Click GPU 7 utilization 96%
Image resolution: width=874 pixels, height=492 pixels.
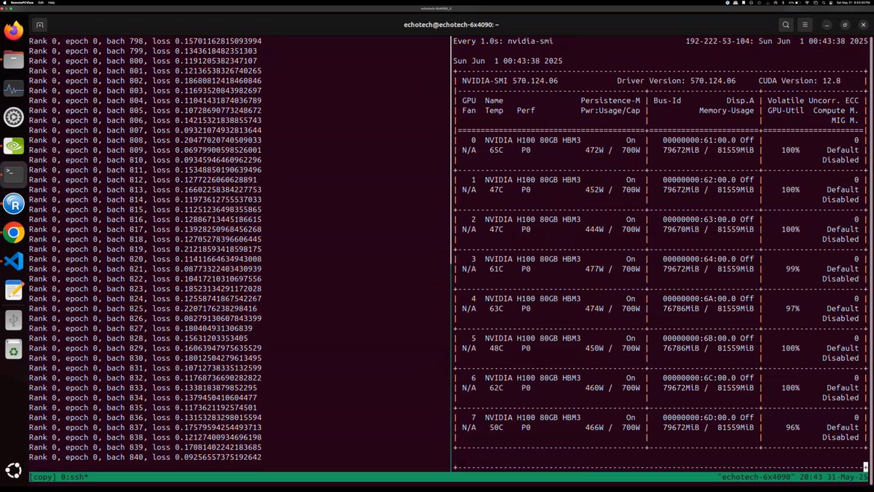tap(792, 427)
